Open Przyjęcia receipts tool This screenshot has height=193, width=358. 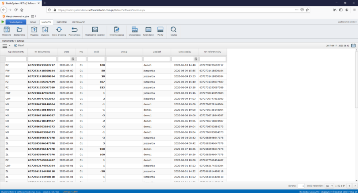click(x=34, y=31)
